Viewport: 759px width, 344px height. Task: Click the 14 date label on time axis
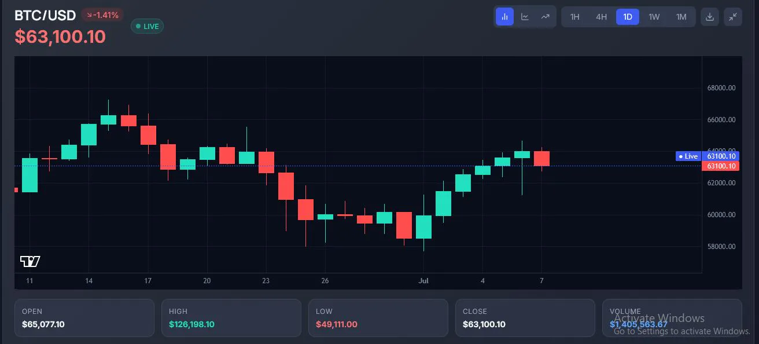coord(89,281)
